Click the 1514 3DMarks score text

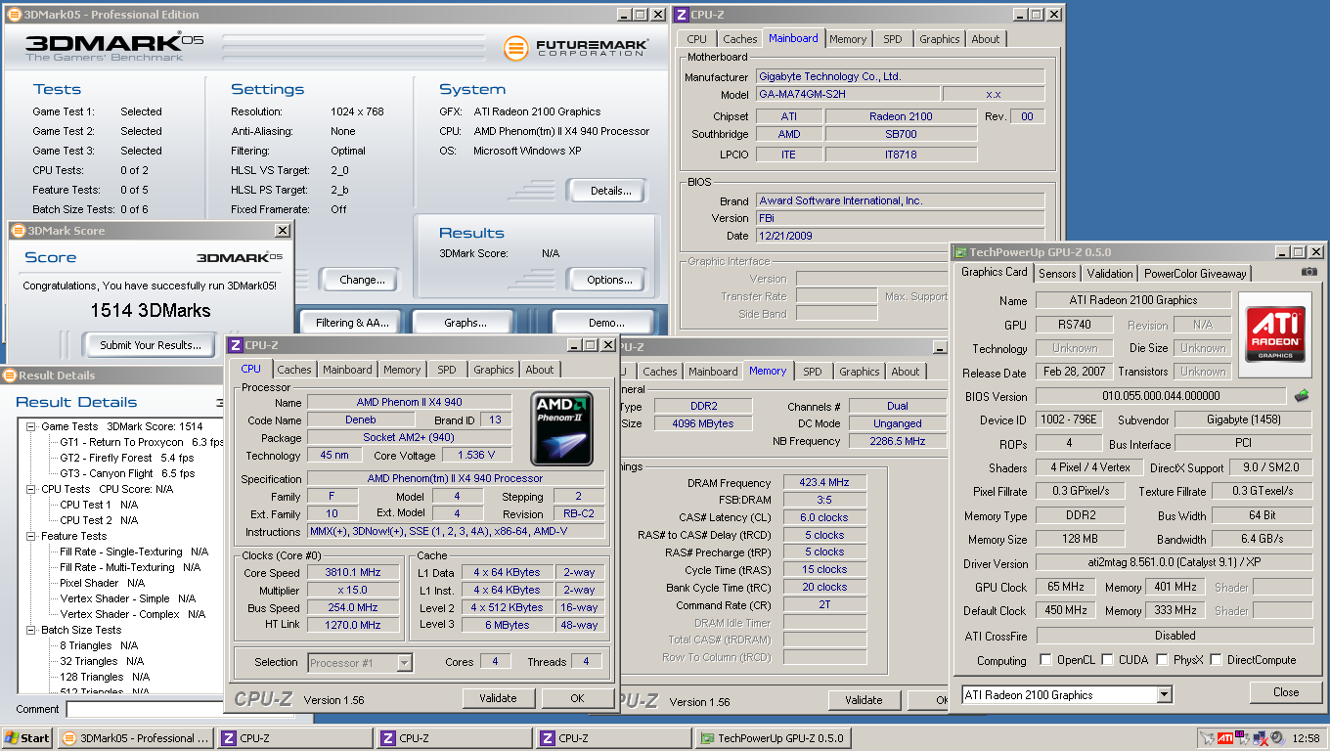point(151,310)
